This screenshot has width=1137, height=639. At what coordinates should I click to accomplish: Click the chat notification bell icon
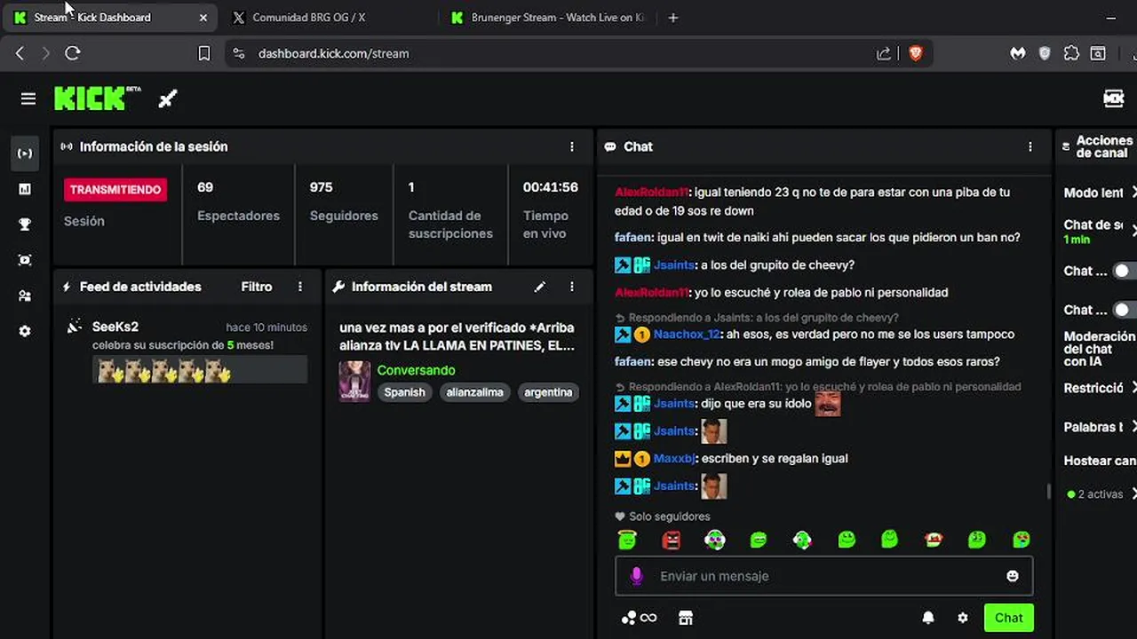(x=928, y=618)
